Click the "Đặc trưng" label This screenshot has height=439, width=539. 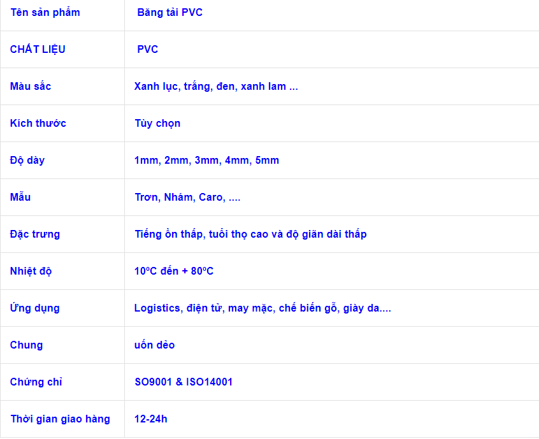(x=34, y=234)
